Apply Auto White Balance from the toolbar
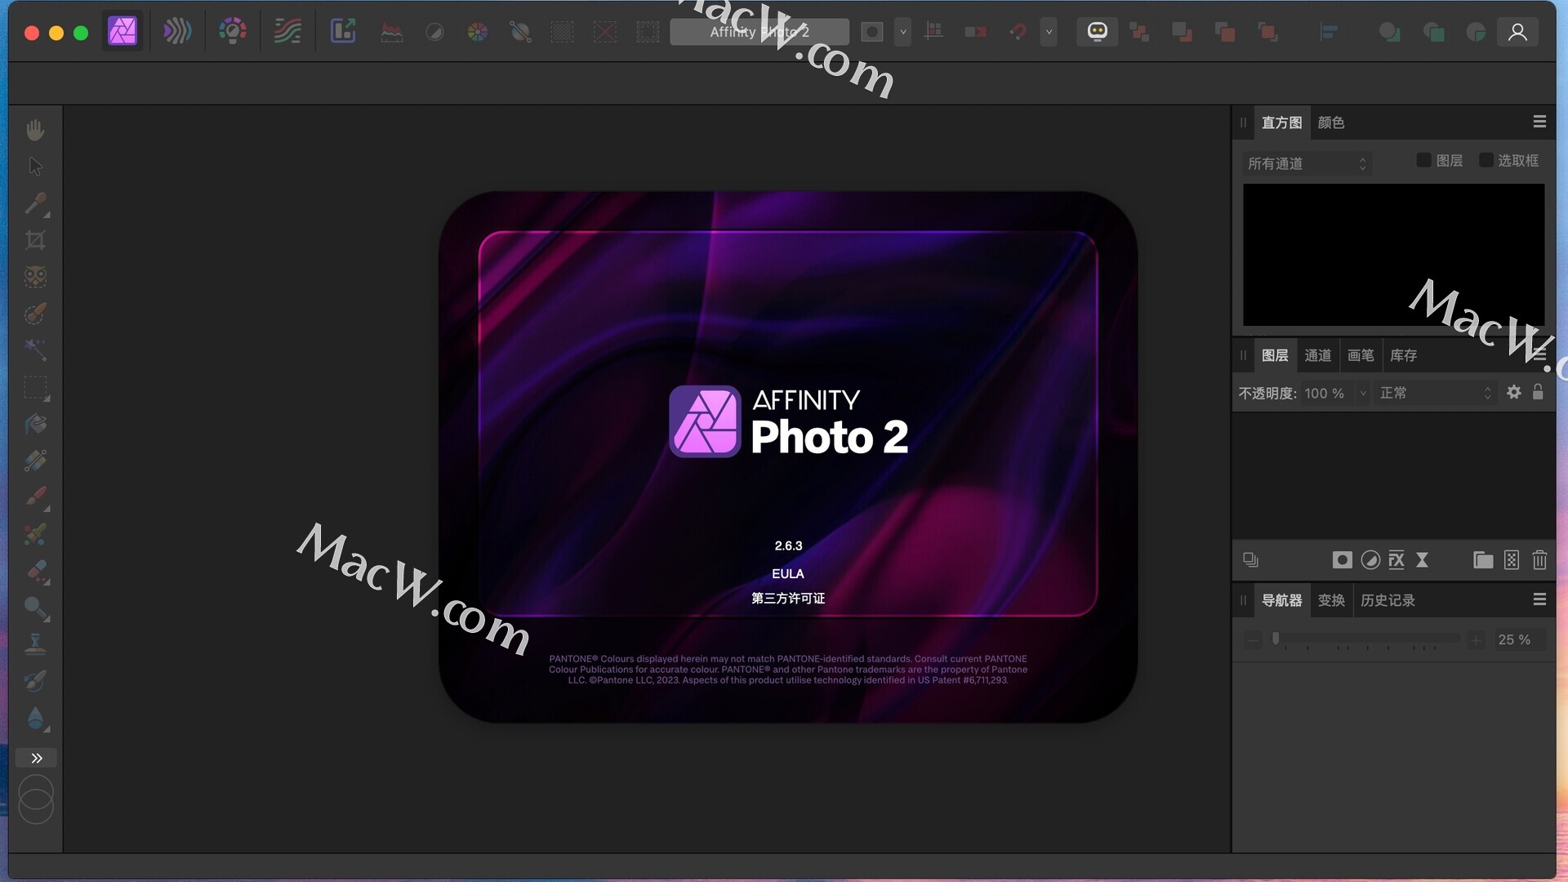Viewport: 1568px width, 882px height. (x=520, y=33)
